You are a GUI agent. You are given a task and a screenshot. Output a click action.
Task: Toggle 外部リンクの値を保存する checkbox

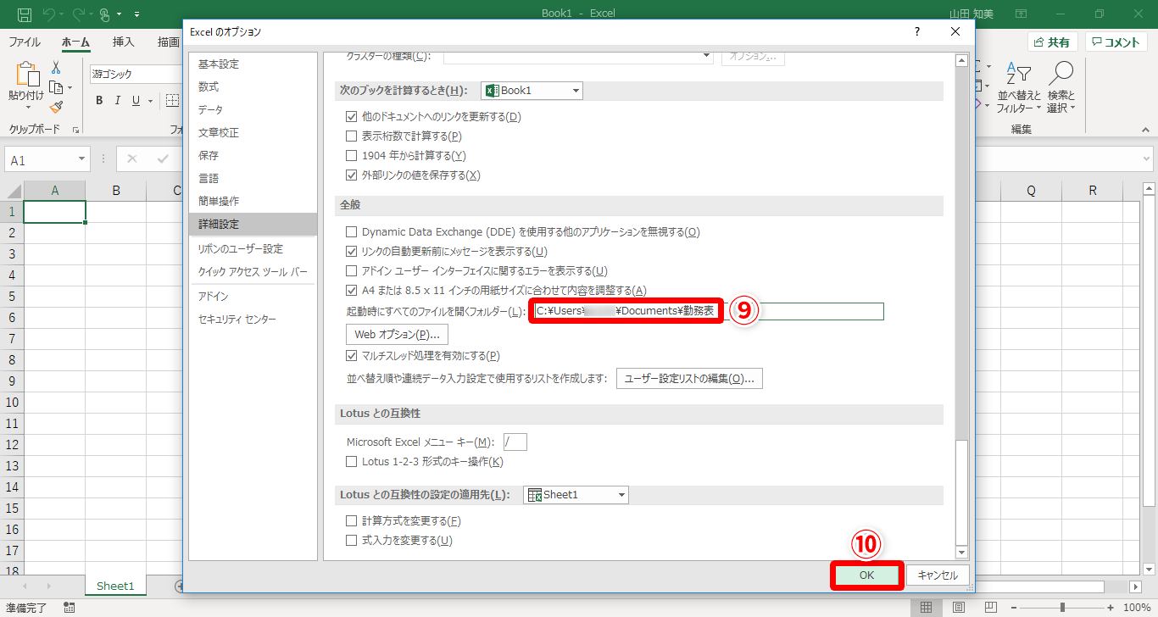pyautogui.click(x=352, y=175)
